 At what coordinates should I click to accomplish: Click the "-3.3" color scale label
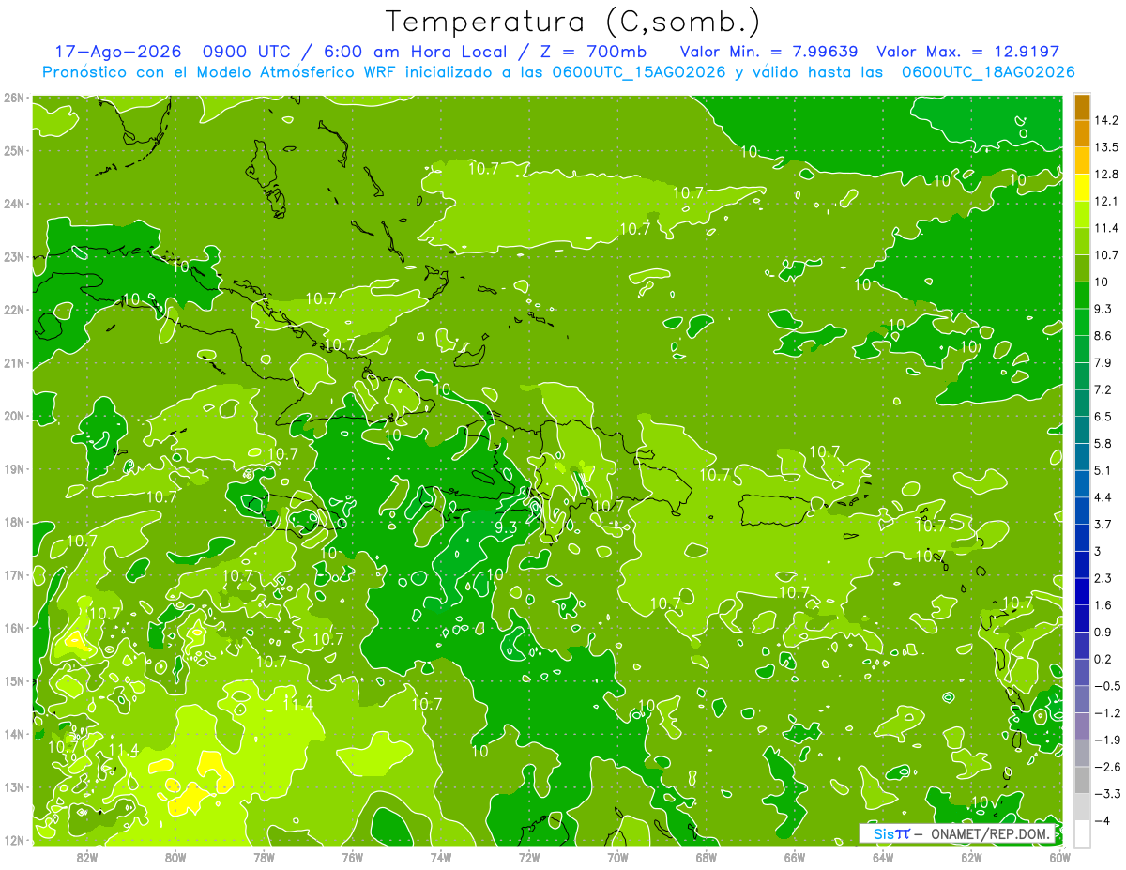click(x=1107, y=793)
